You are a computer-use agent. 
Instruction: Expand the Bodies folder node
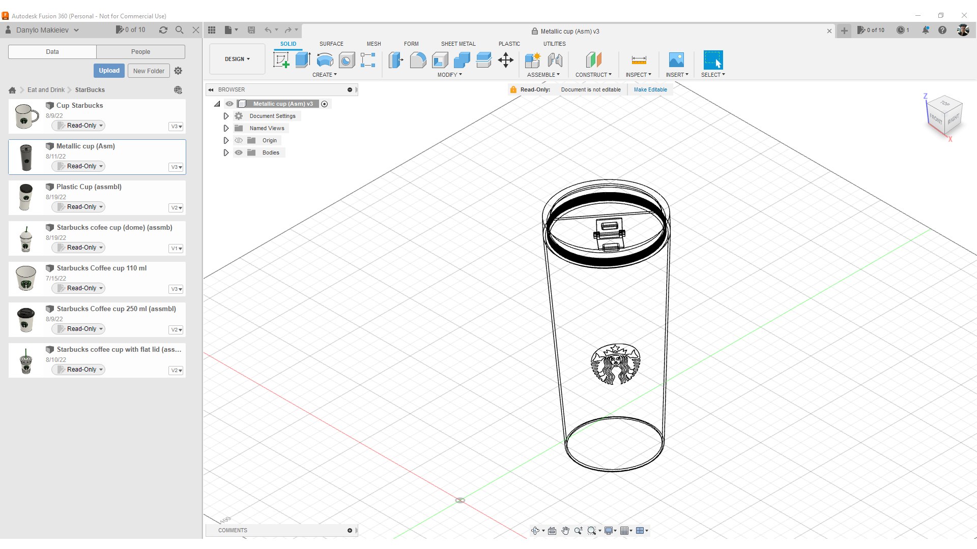tap(226, 152)
